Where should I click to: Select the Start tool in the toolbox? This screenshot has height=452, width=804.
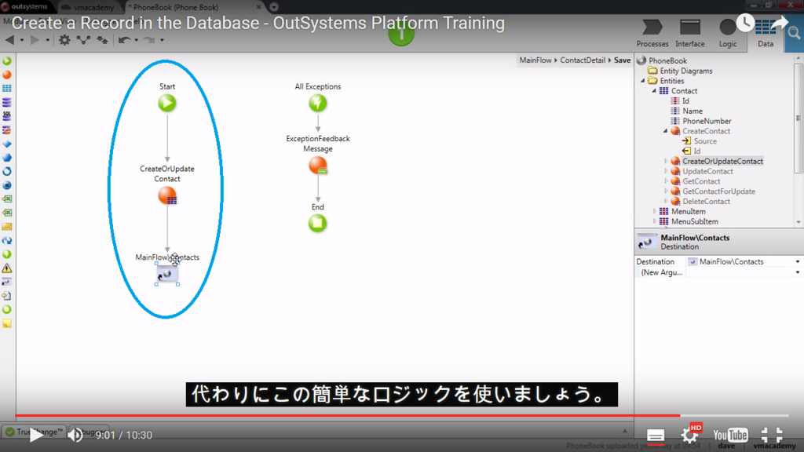click(6, 61)
